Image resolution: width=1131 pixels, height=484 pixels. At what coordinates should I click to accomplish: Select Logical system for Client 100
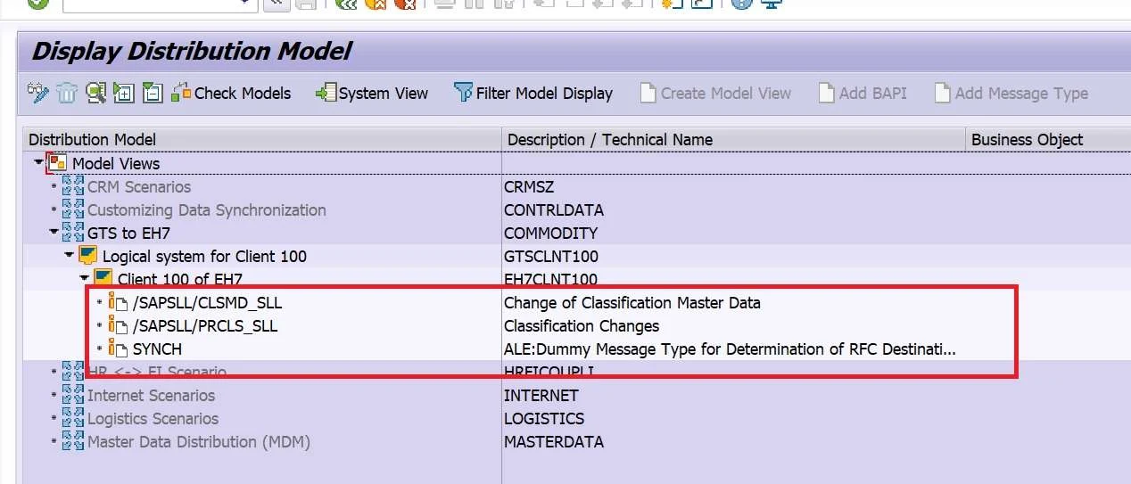(204, 256)
